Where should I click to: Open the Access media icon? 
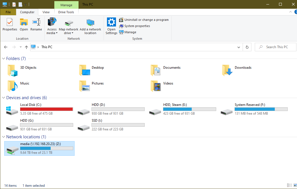52,22
